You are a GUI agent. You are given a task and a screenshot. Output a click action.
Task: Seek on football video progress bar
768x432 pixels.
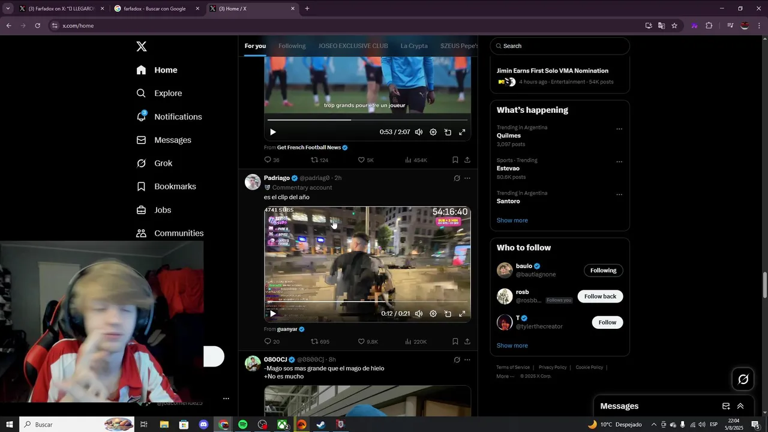coord(367,120)
